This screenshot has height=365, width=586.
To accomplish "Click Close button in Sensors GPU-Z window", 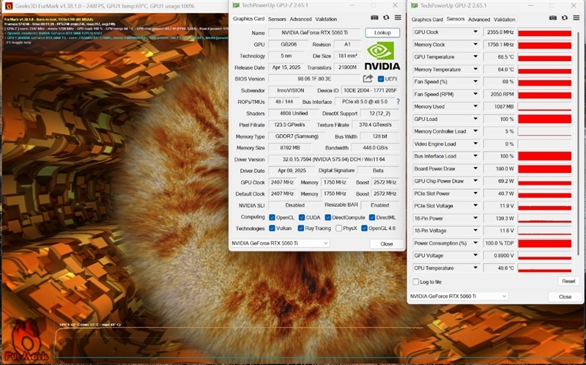I will point(565,297).
